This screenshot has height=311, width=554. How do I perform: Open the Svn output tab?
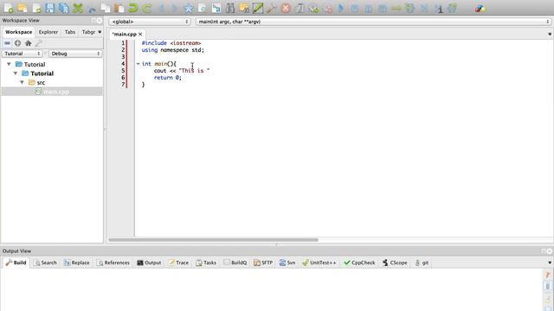287,263
